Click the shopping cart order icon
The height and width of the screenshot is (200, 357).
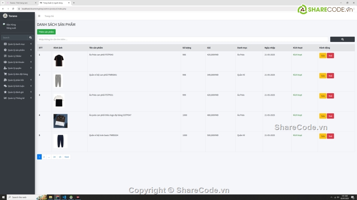click(5, 74)
